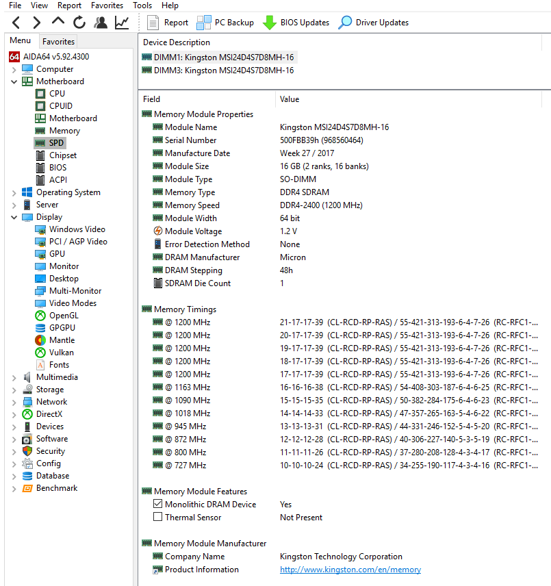
Task: Open the ACPI icon in the tree
Action: click(x=40, y=180)
